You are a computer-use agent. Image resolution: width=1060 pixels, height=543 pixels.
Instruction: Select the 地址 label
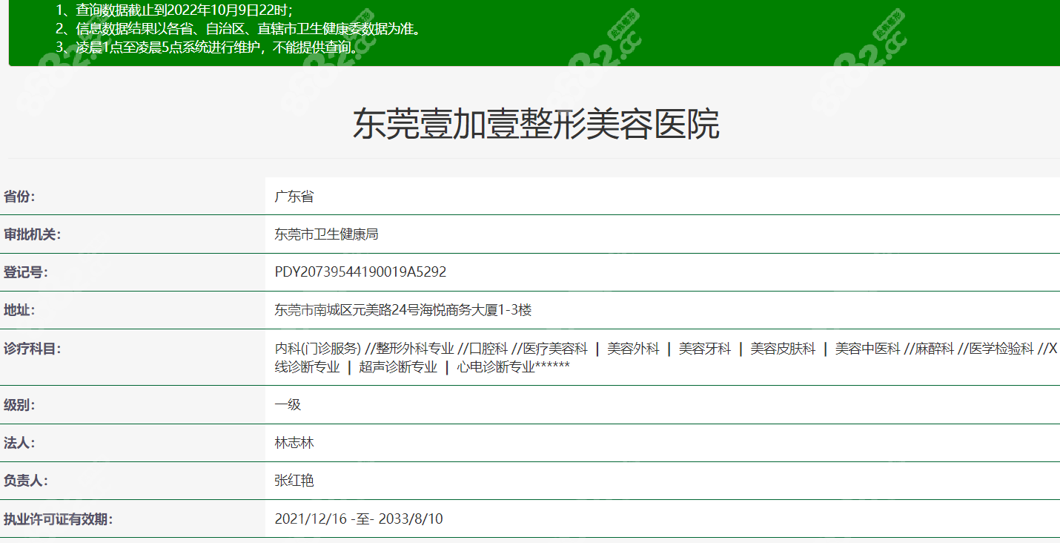pyautogui.click(x=19, y=310)
